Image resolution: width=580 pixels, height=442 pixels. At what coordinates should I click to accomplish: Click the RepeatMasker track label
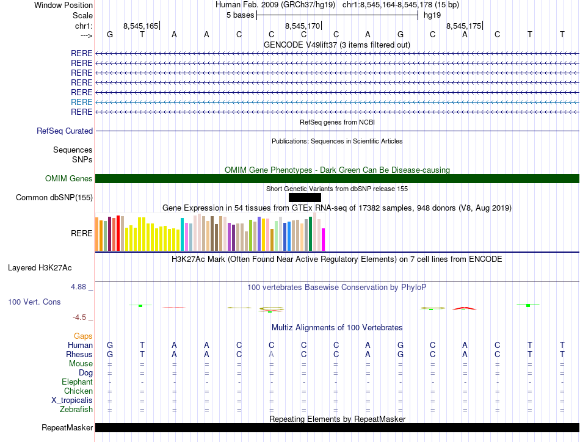click(67, 428)
